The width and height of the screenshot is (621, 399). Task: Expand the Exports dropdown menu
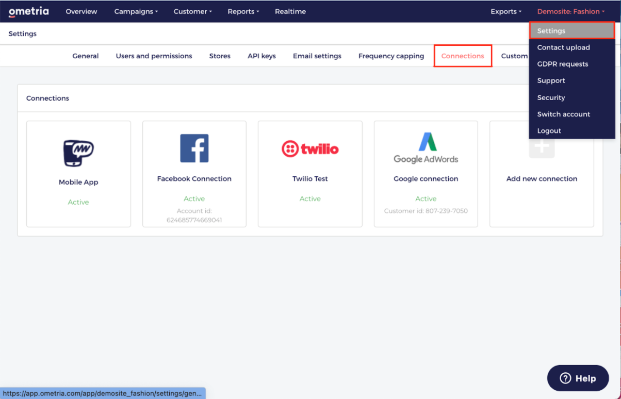[x=506, y=11]
